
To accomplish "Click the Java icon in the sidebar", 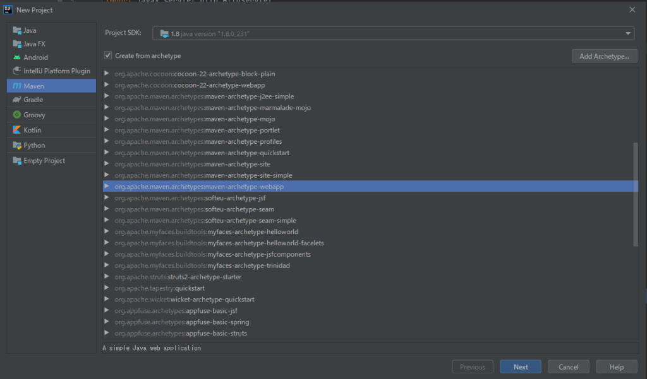I will click(x=17, y=30).
